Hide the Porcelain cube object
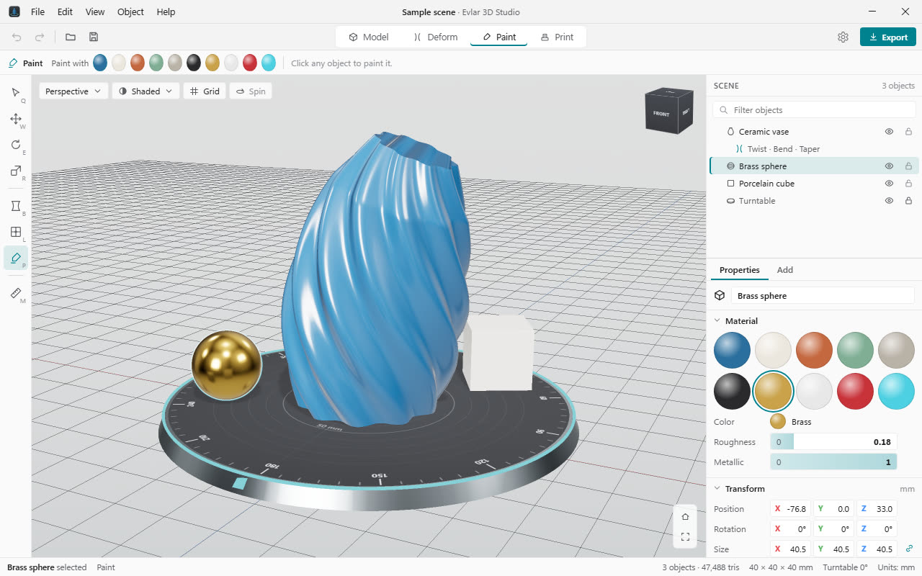 point(889,184)
